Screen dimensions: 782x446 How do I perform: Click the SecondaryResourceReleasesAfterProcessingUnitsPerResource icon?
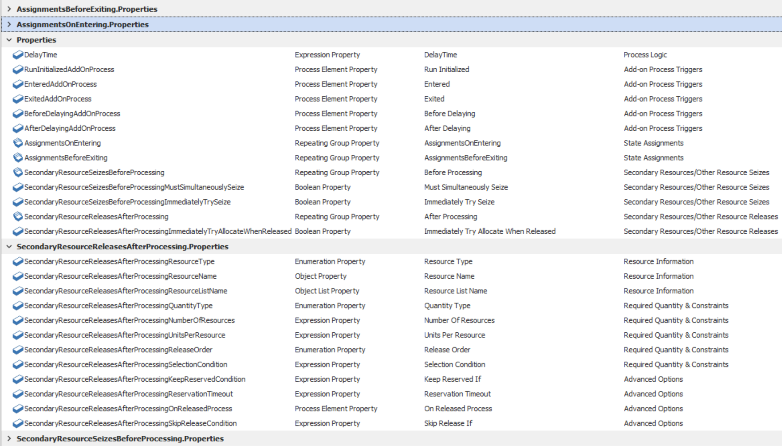(x=18, y=335)
